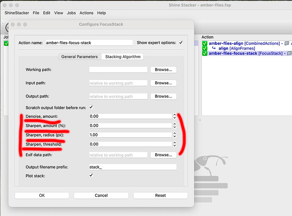Adjust Sharpen amount (%) stepper
This screenshot has width=292, height=216.
174,125
